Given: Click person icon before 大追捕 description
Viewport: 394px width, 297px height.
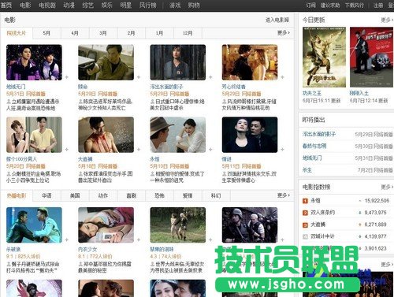Looking at the screenshot, I should 80,173.
